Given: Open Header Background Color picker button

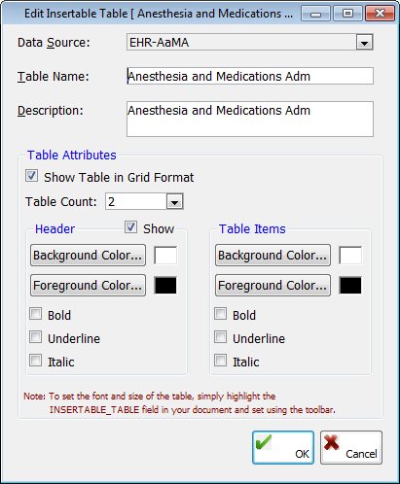Looking at the screenshot, I should (88, 256).
